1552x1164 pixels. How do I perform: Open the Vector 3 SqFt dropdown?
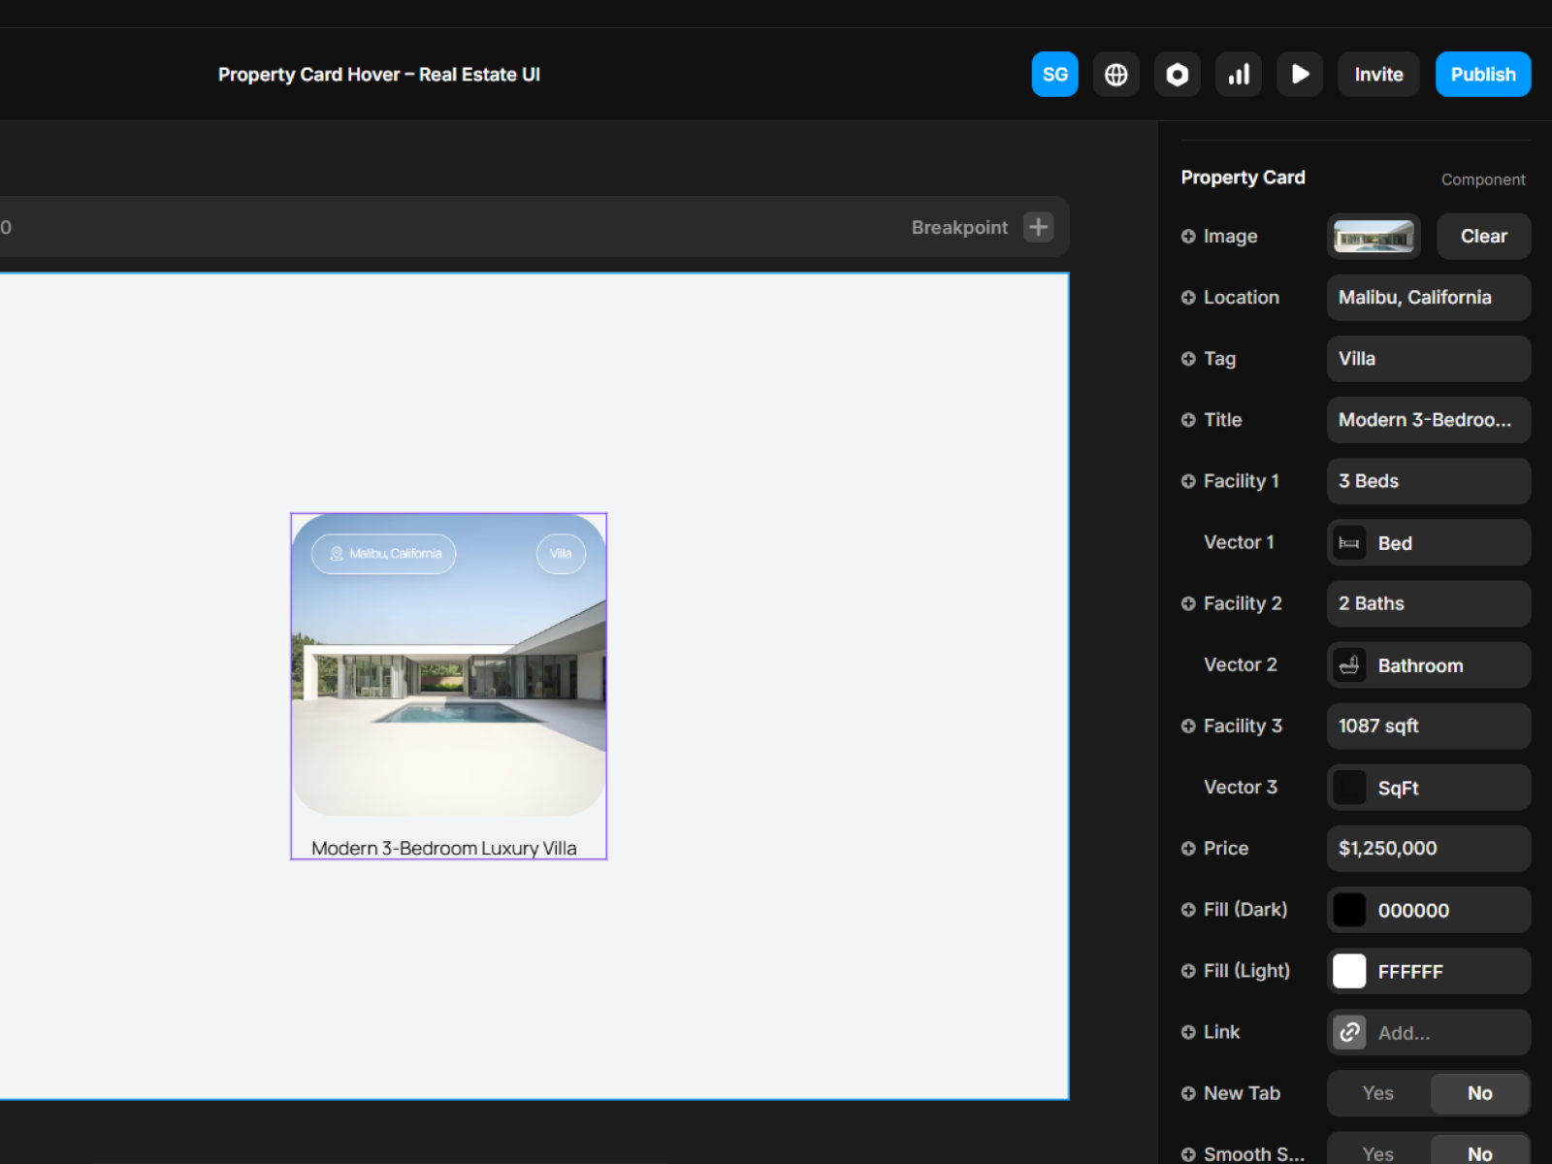click(x=1428, y=788)
